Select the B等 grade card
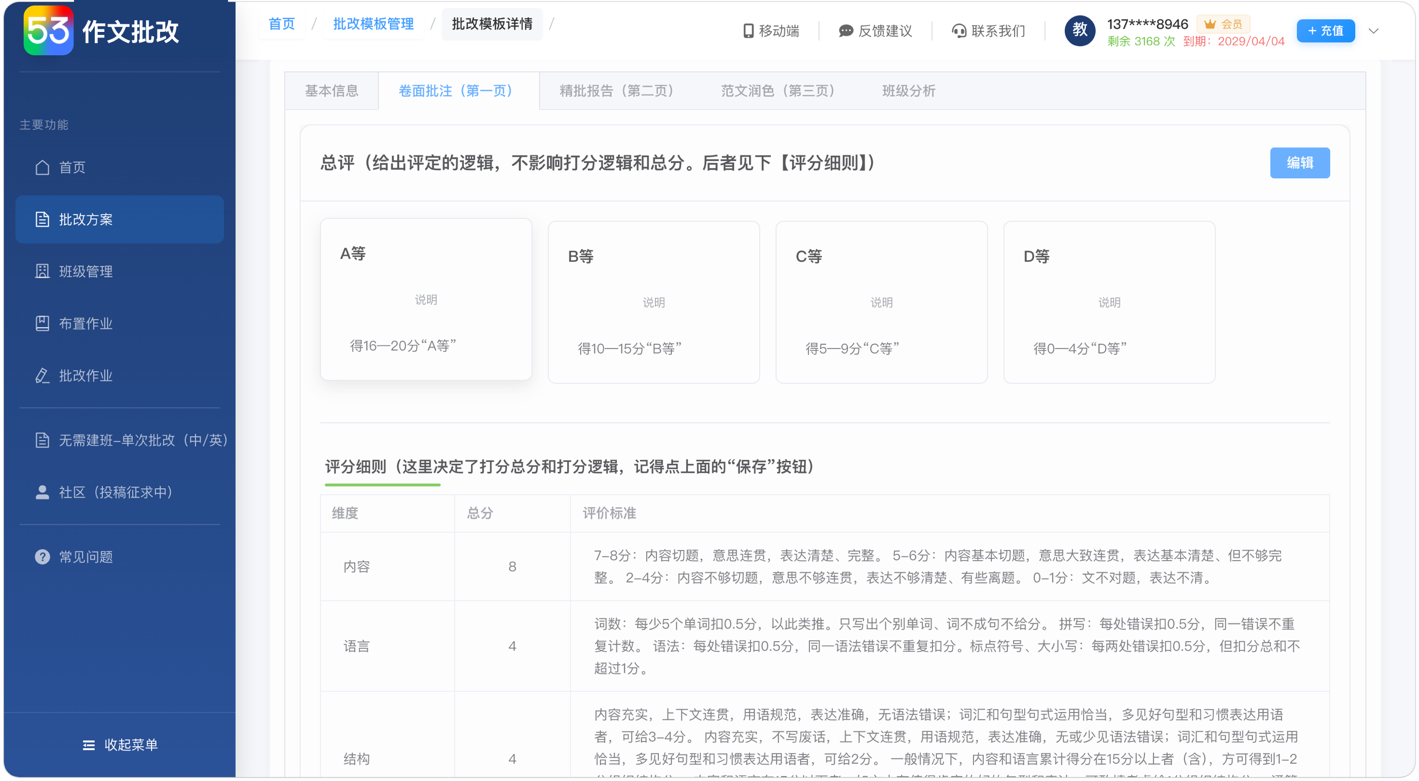Screen dimensions: 1419x781 tap(653, 302)
